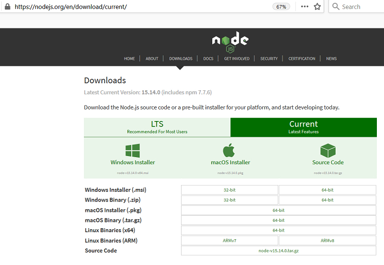Click the Windows Binary (.zip) row label
The height and width of the screenshot is (265, 384).
pos(112,200)
